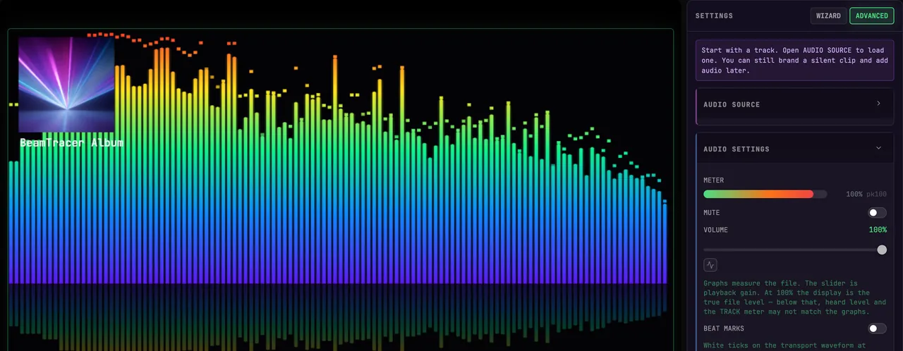
Task: Click the Meter label
Action: [713, 180]
